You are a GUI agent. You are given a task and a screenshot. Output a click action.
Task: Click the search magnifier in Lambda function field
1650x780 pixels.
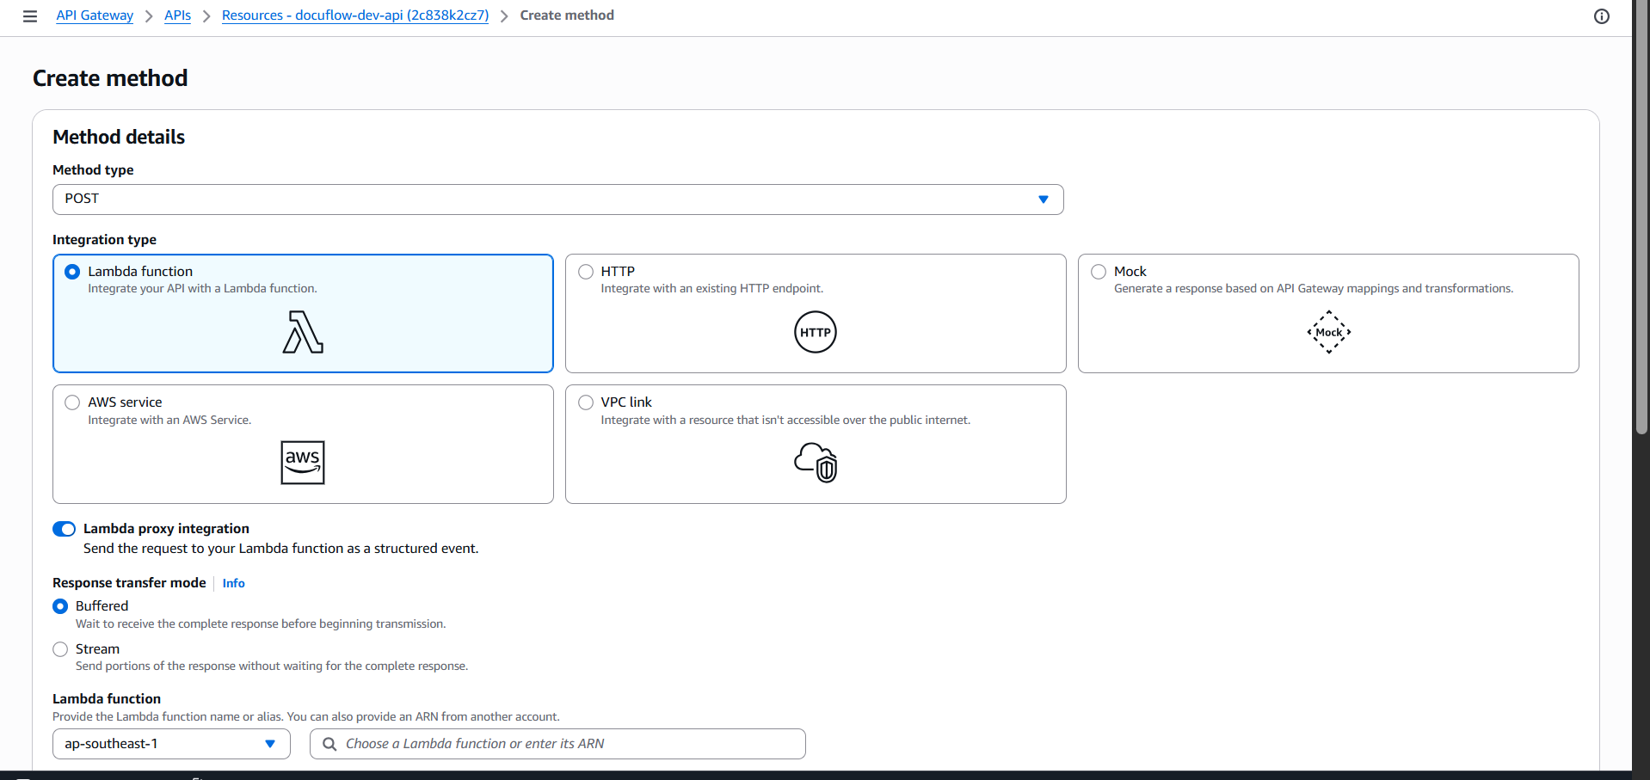tap(329, 744)
